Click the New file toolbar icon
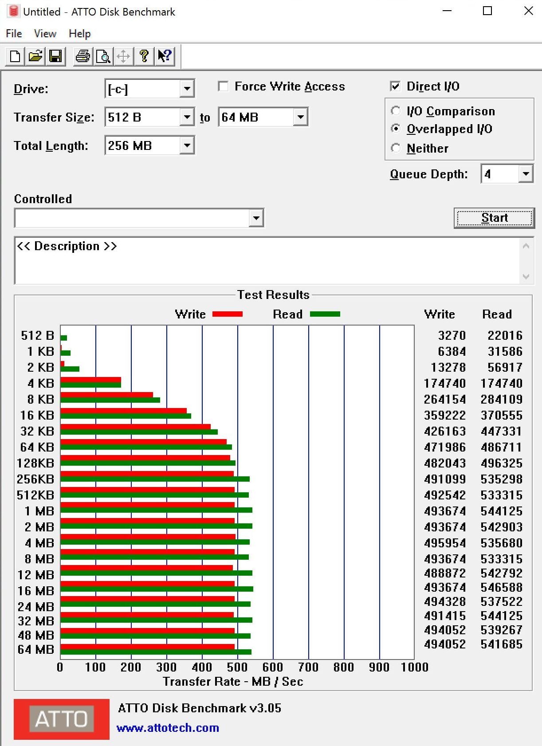 coord(15,56)
